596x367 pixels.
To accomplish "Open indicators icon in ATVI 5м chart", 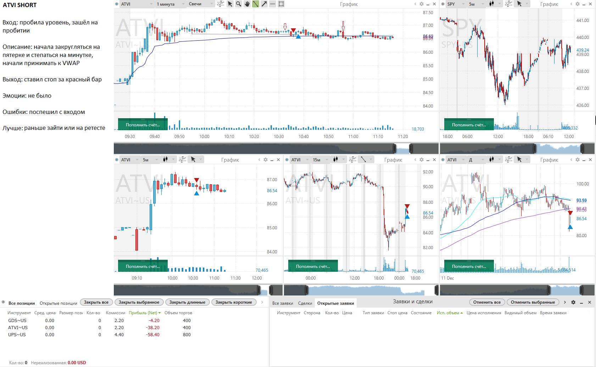I will click(x=182, y=160).
